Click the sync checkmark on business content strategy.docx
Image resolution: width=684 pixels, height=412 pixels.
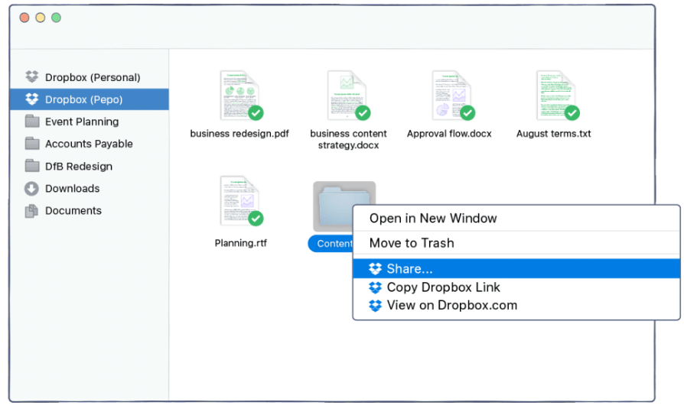pos(363,113)
